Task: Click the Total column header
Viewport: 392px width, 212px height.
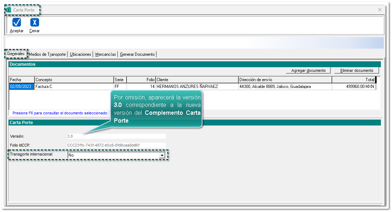Action: pyautogui.click(x=353, y=80)
